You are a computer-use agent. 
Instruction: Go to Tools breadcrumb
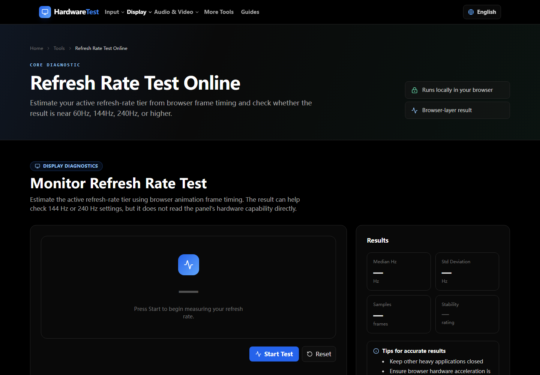59,48
